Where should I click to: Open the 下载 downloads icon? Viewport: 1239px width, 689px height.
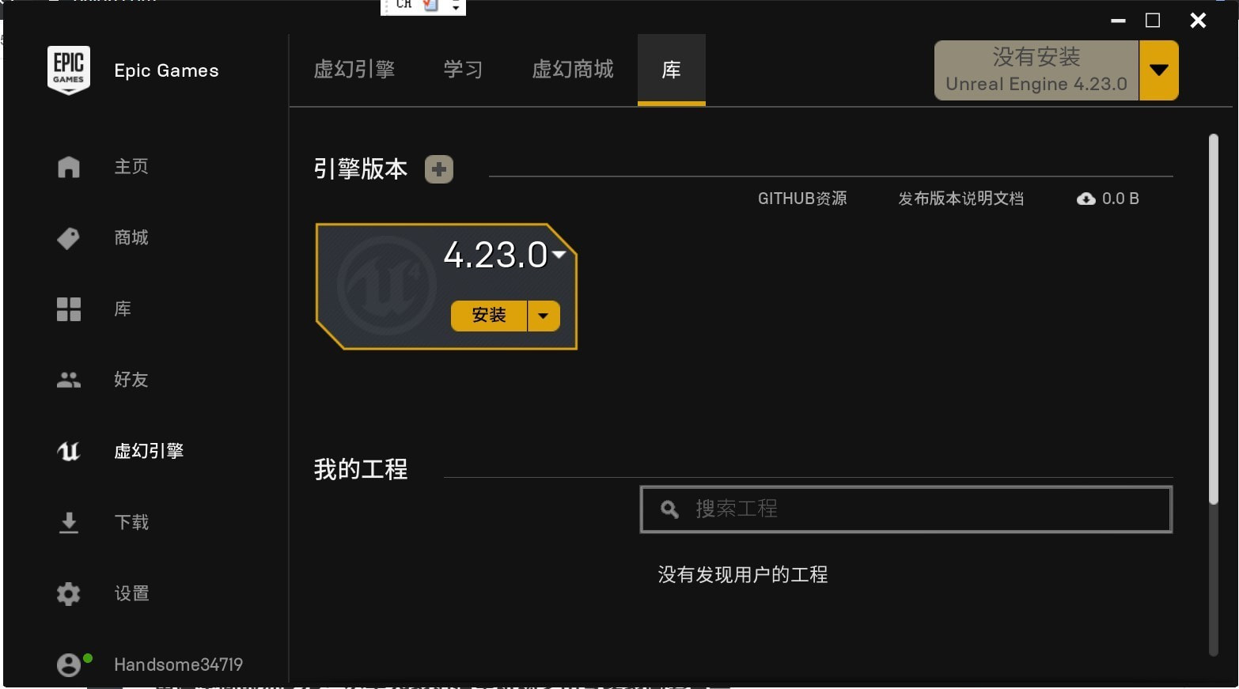coord(69,523)
